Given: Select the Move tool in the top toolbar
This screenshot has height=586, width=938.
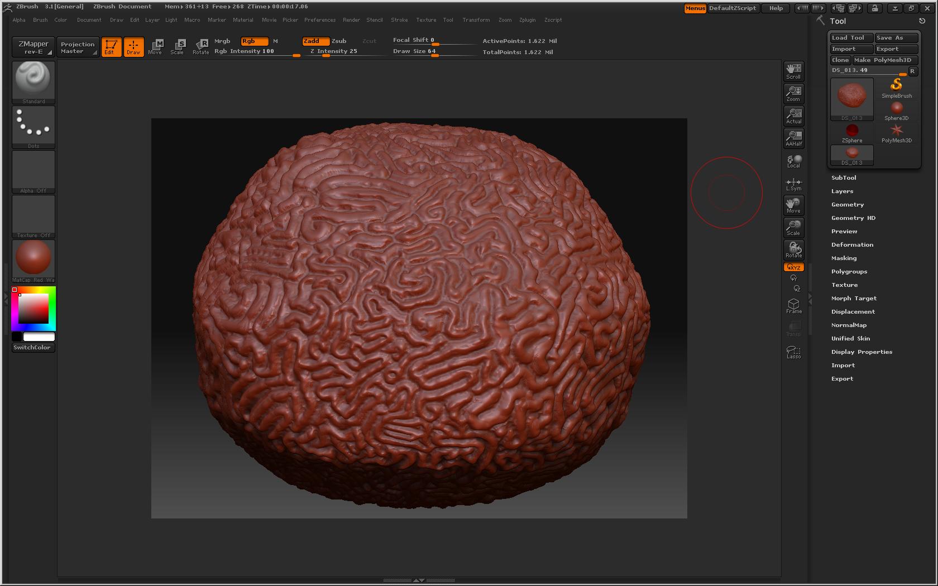Looking at the screenshot, I should (156, 47).
